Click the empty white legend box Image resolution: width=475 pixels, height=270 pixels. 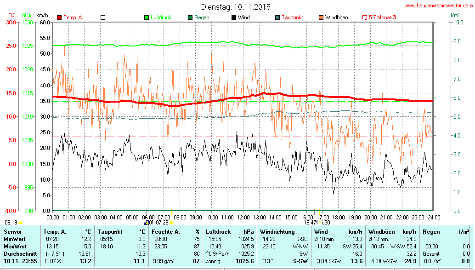(x=103, y=17)
